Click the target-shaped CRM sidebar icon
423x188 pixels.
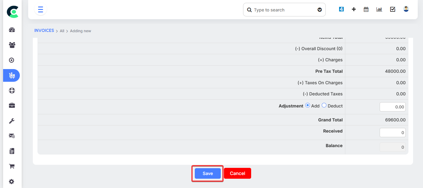(x=11, y=60)
